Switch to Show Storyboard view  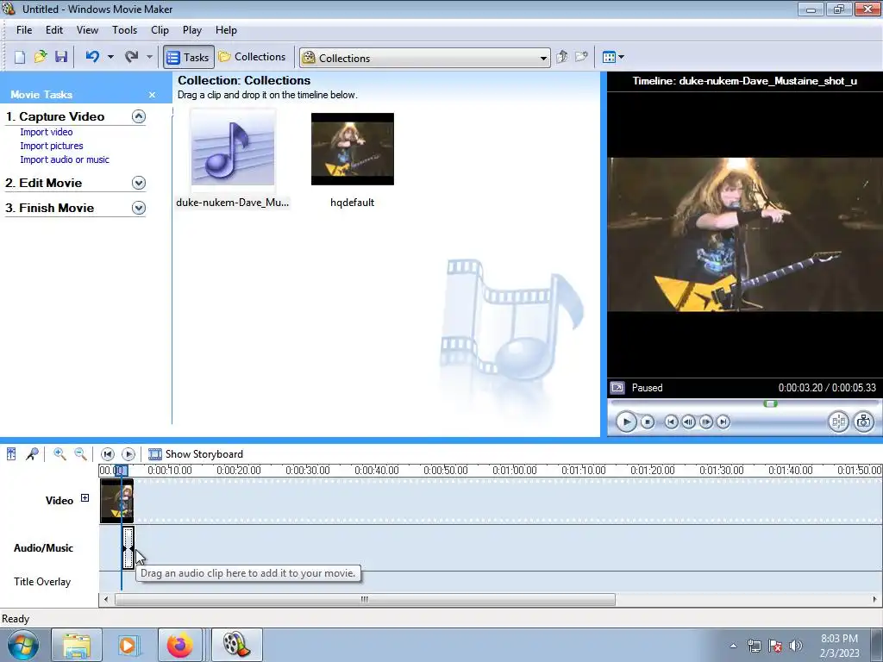[x=196, y=453]
